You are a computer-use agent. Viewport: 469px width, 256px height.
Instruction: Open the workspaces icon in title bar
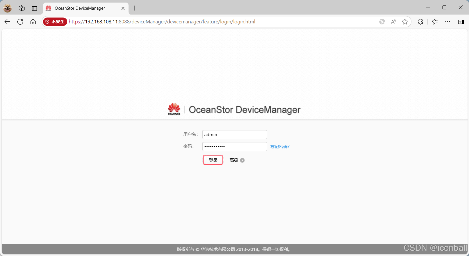[x=22, y=8]
